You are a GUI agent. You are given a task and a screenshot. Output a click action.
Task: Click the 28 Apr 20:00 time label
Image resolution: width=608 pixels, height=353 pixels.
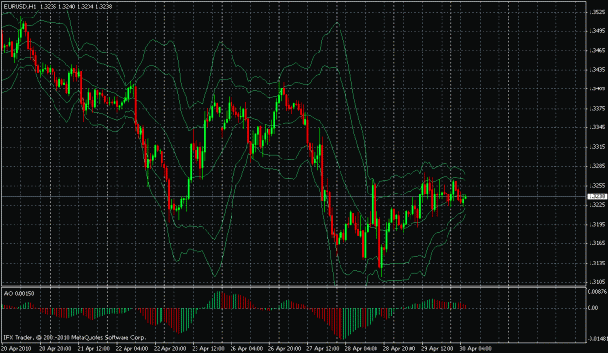[400, 349]
